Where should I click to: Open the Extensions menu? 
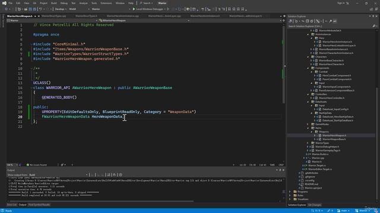coord(106,3)
